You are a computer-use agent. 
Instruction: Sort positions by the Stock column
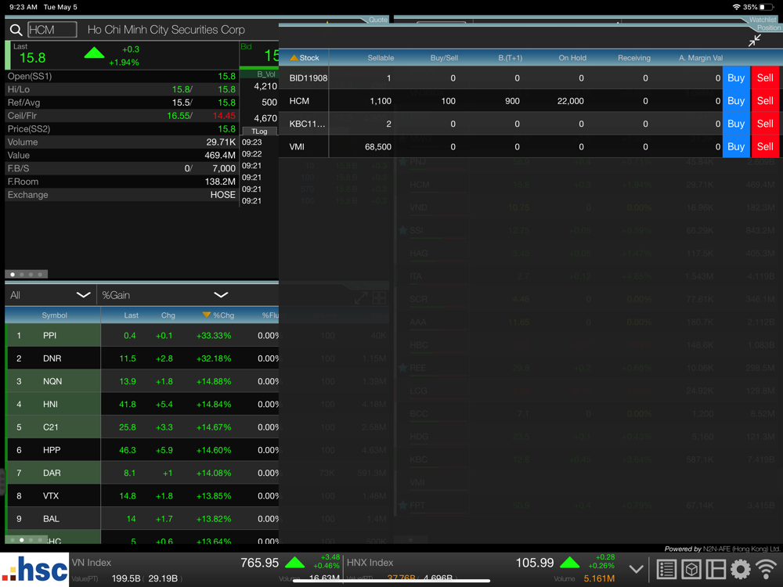coord(305,58)
